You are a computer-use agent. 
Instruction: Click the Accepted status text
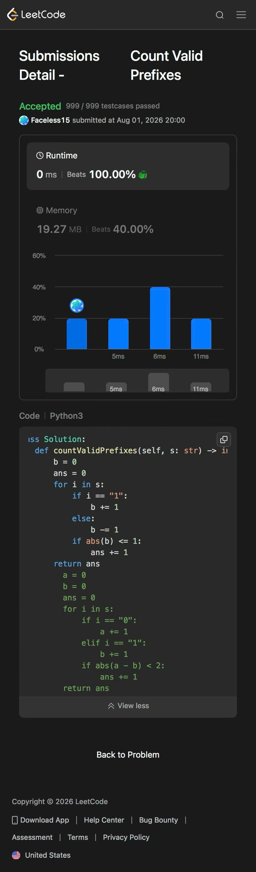point(40,106)
